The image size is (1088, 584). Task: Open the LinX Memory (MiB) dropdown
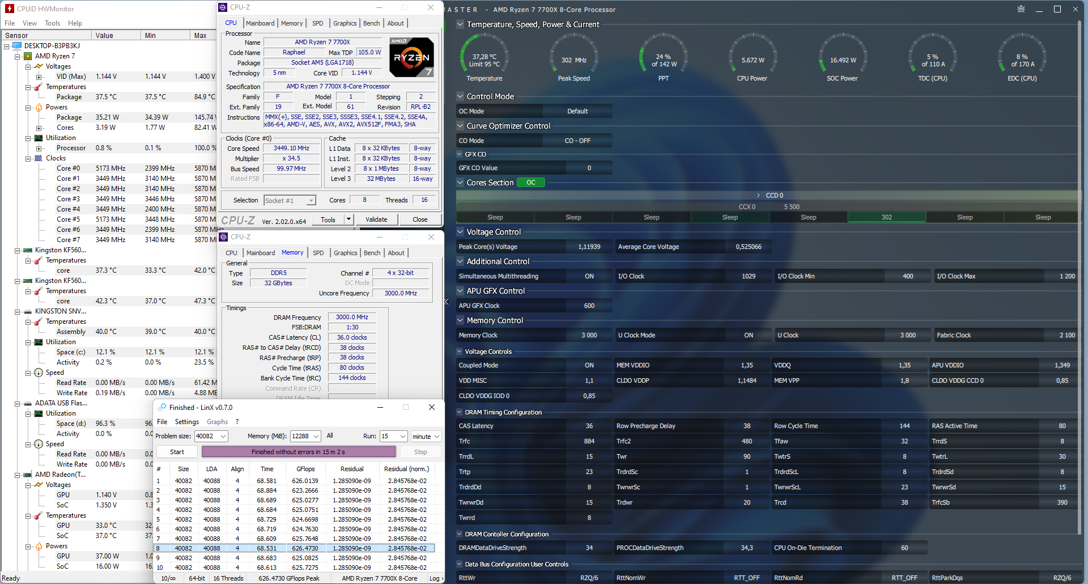[316, 436]
